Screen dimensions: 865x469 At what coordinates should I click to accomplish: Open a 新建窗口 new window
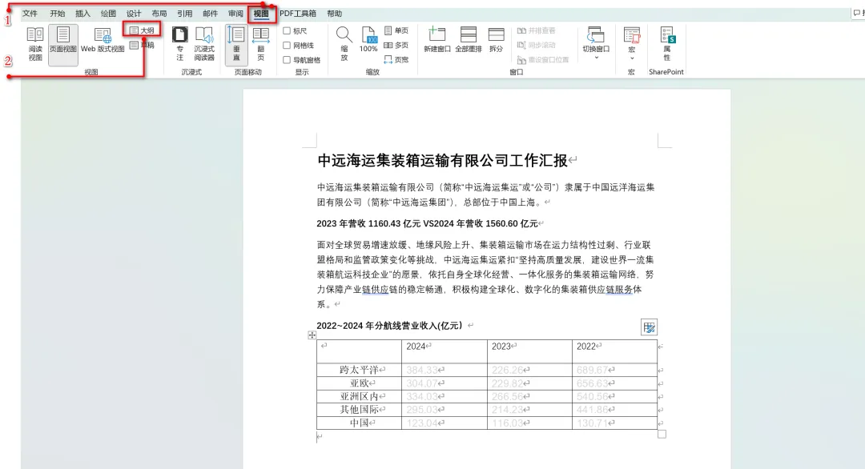[x=437, y=40]
